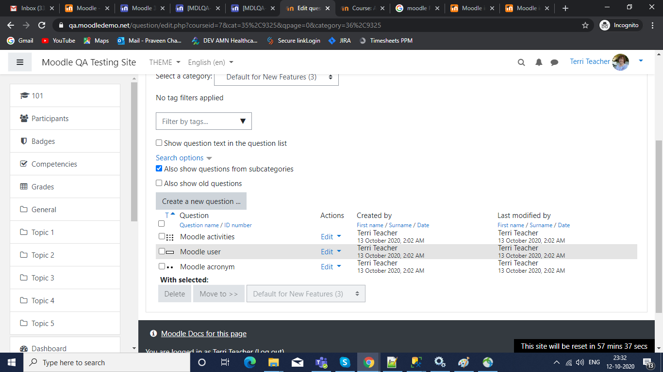Open Topic 4 in the sidebar
Screen dimensions: 663x372
[65, 300]
